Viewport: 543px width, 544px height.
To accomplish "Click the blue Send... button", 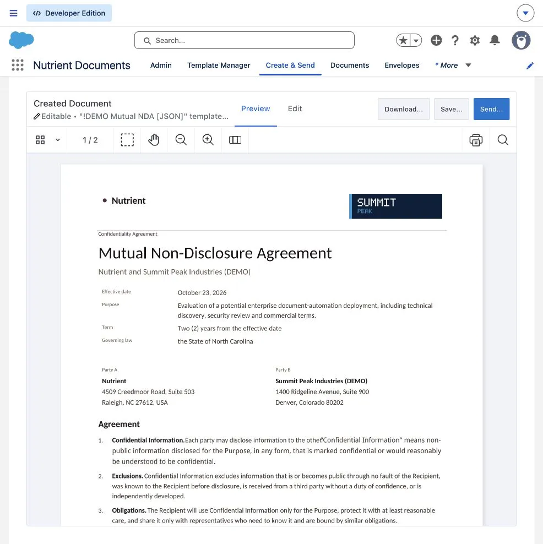I will (491, 109).
